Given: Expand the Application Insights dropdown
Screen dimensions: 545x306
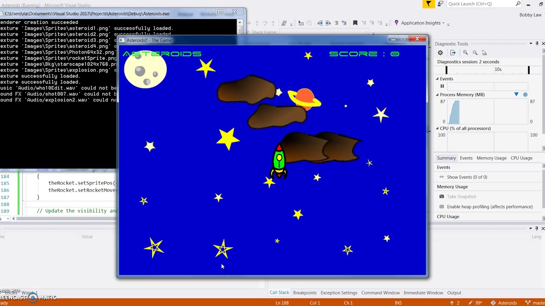Looking at the screenshot, I should pos(443,23).
